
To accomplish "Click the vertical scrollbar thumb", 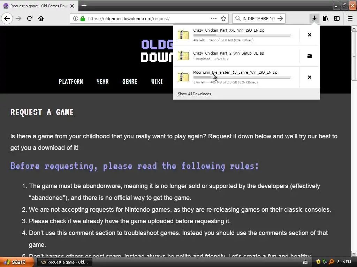I will click(x=354, y=56).
